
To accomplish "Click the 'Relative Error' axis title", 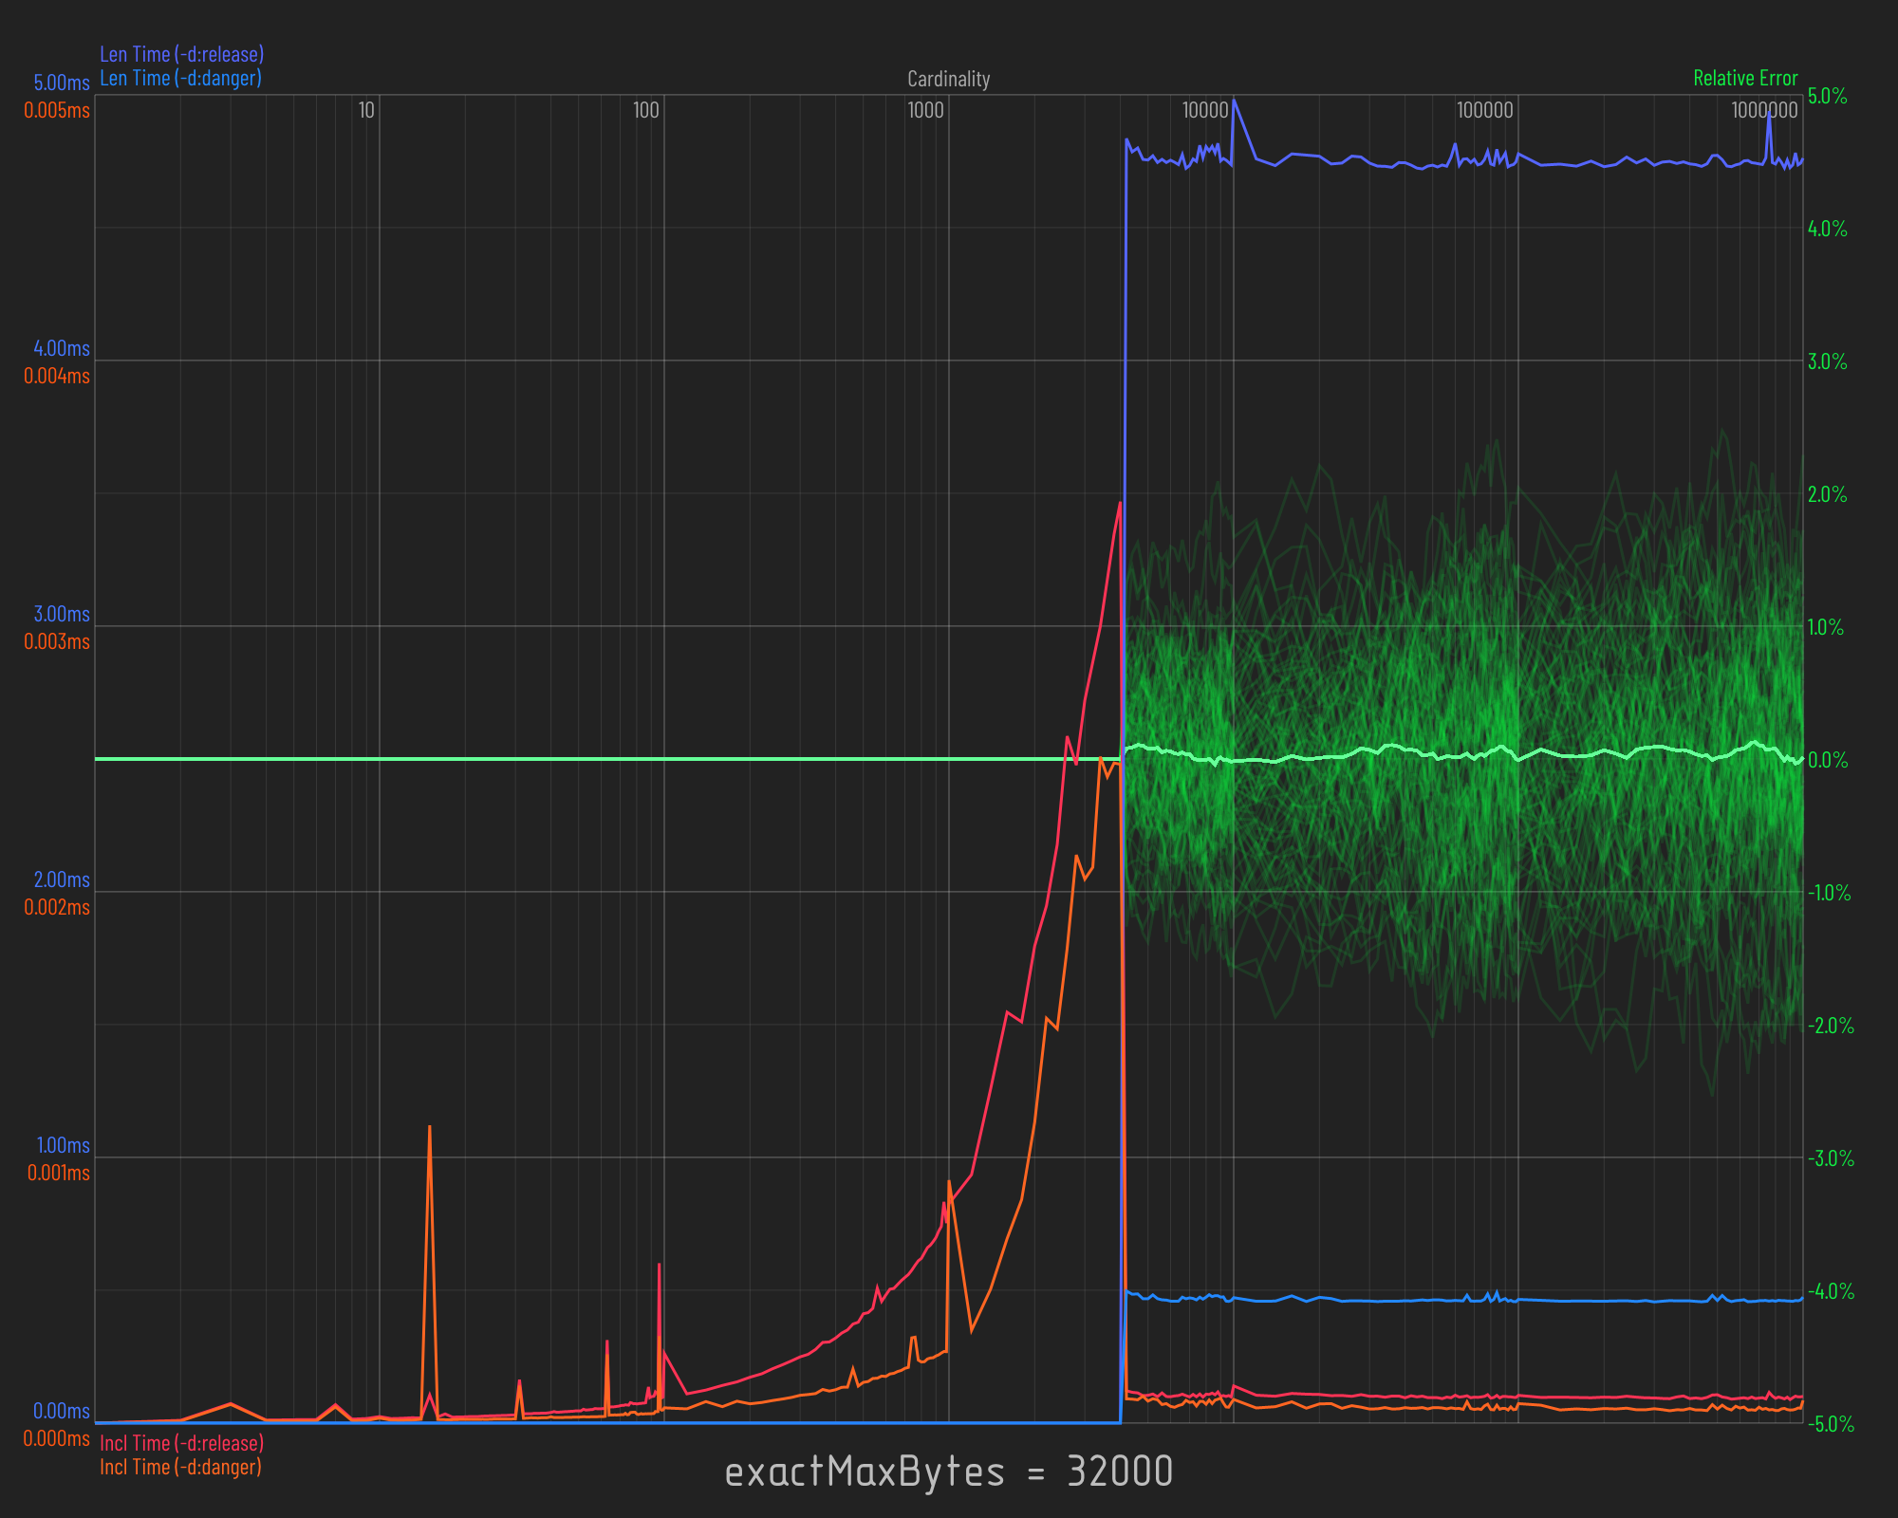I will pyautogui.click(x=1745, y=78).
